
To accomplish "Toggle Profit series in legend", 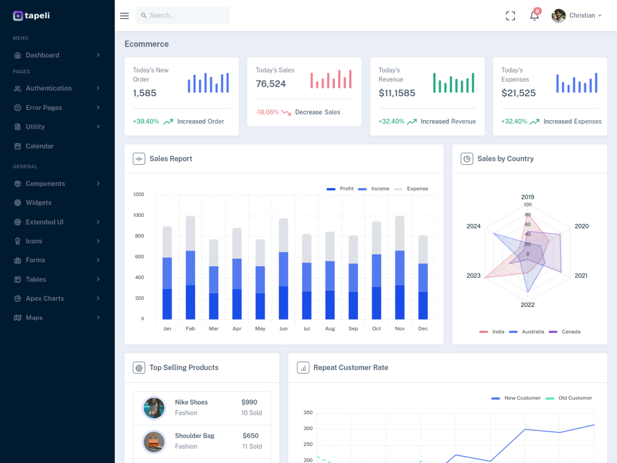I will click(x=340, y=189).
